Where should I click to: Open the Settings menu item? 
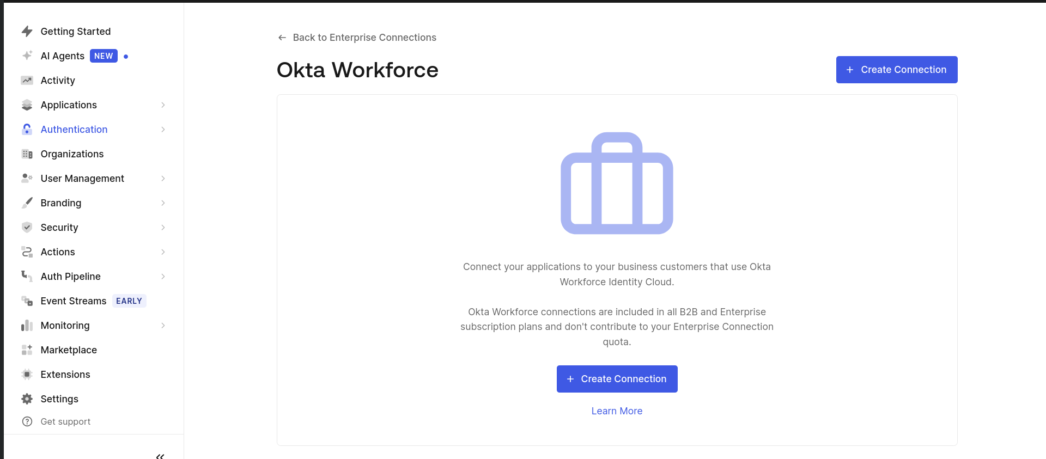[x=59, y=399]
